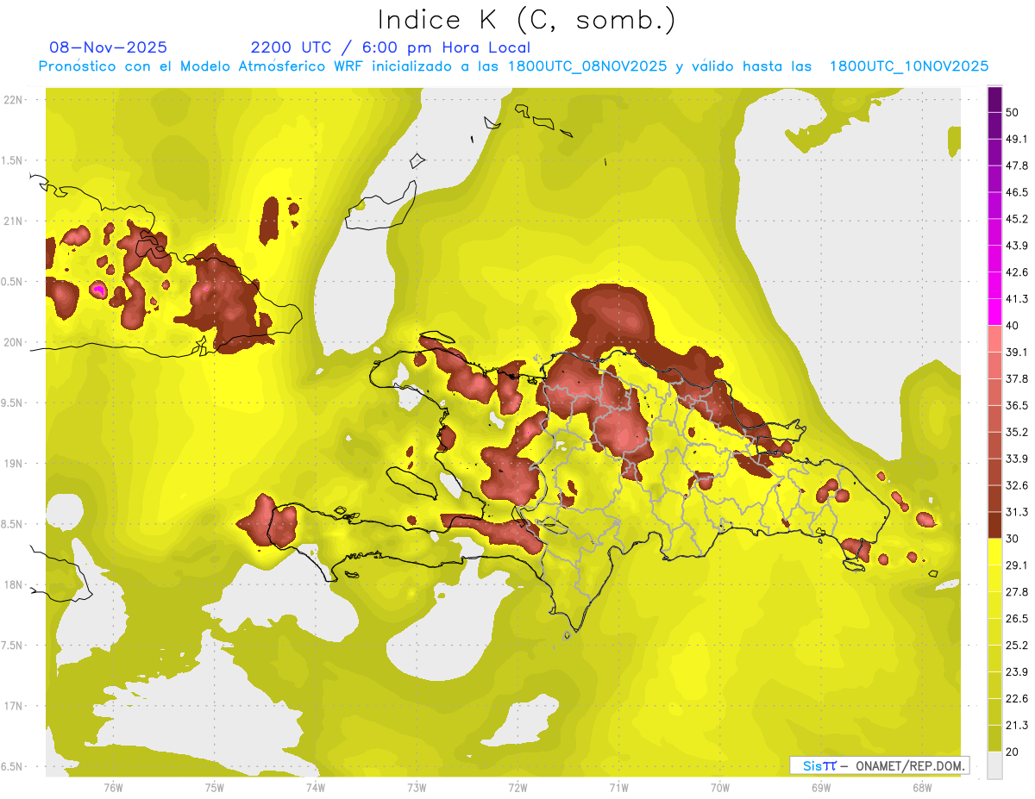
Task: Click colorbar label "42.6"
Action: (1016, 272)
